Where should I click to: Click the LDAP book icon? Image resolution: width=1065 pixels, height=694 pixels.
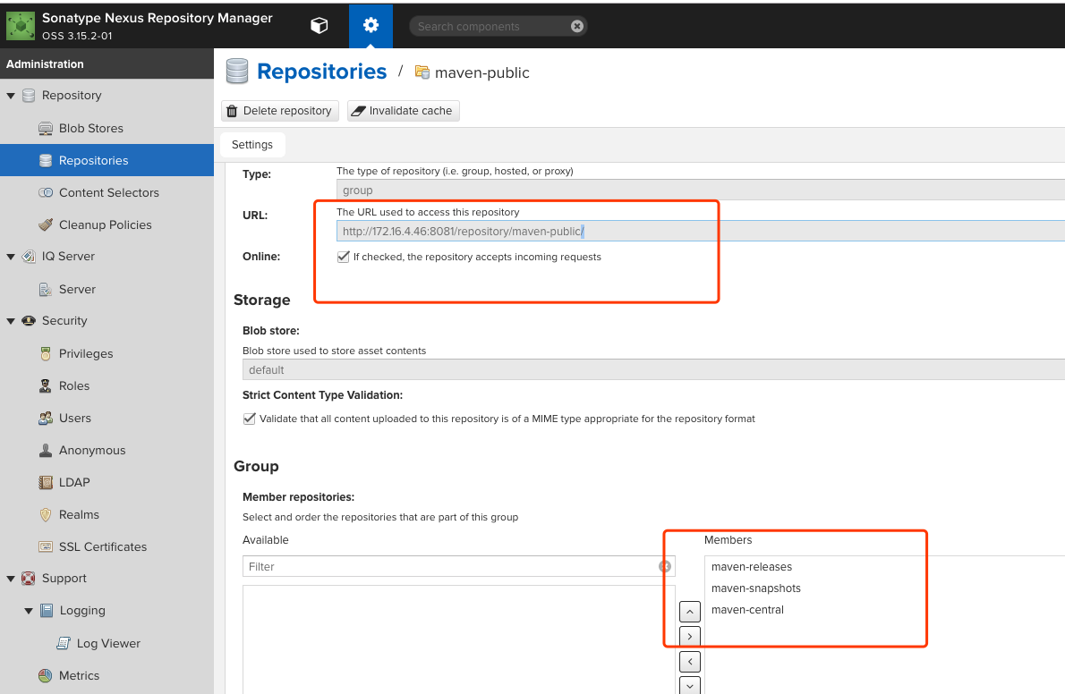[46, 482]
